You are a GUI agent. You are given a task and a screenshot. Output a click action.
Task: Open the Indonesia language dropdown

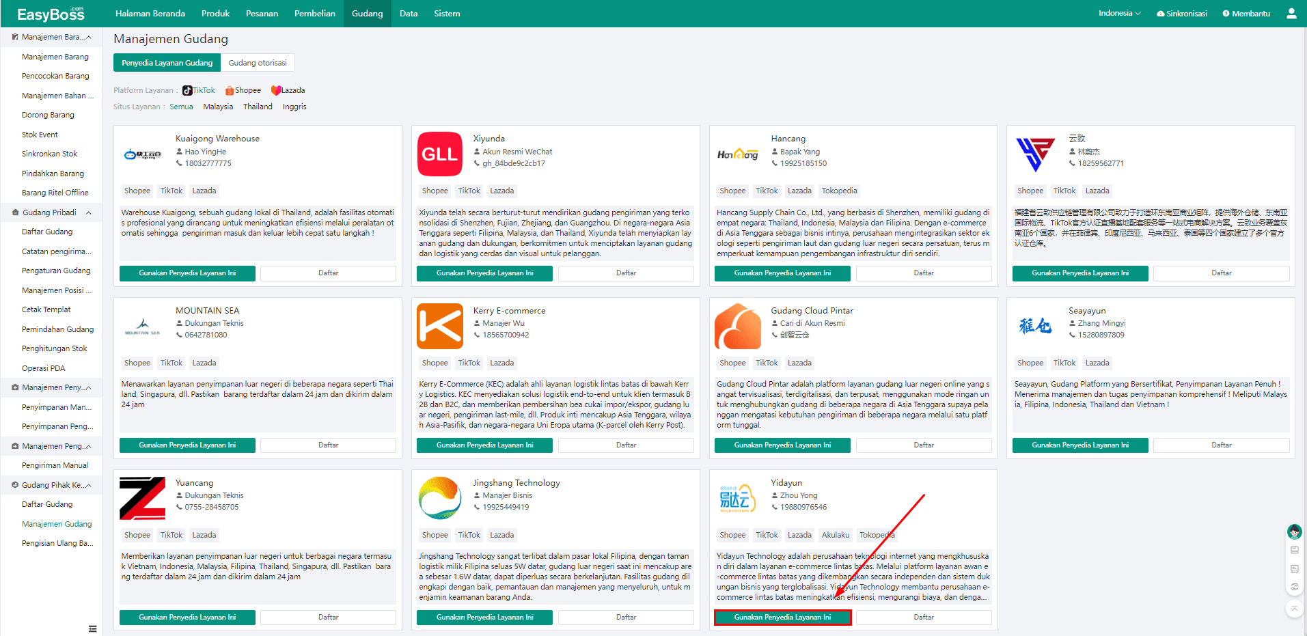1119,13
